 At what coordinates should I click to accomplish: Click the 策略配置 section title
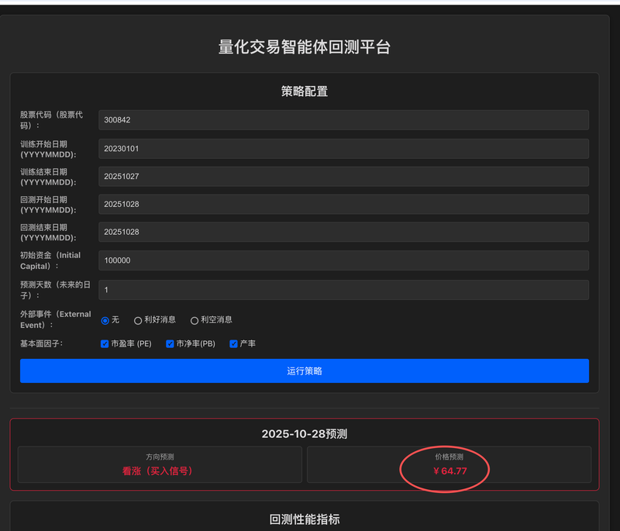coord(305,91)
